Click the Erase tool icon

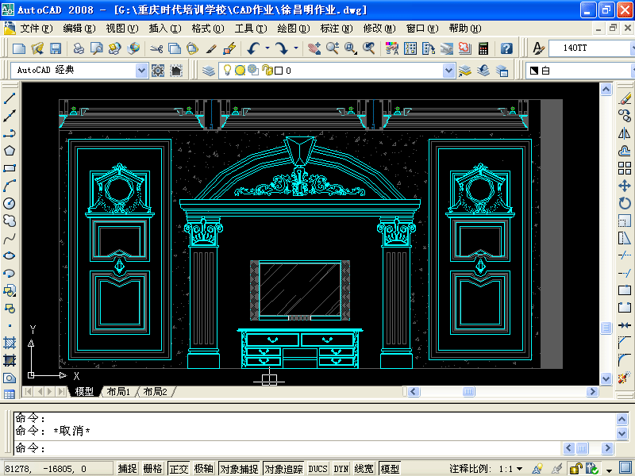click(x=625, y=99)
